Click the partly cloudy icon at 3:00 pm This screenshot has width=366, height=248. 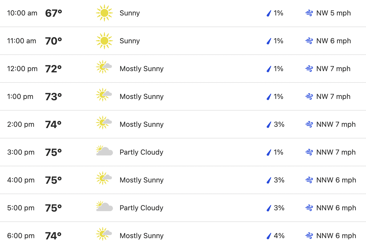[x=104, y=151]
